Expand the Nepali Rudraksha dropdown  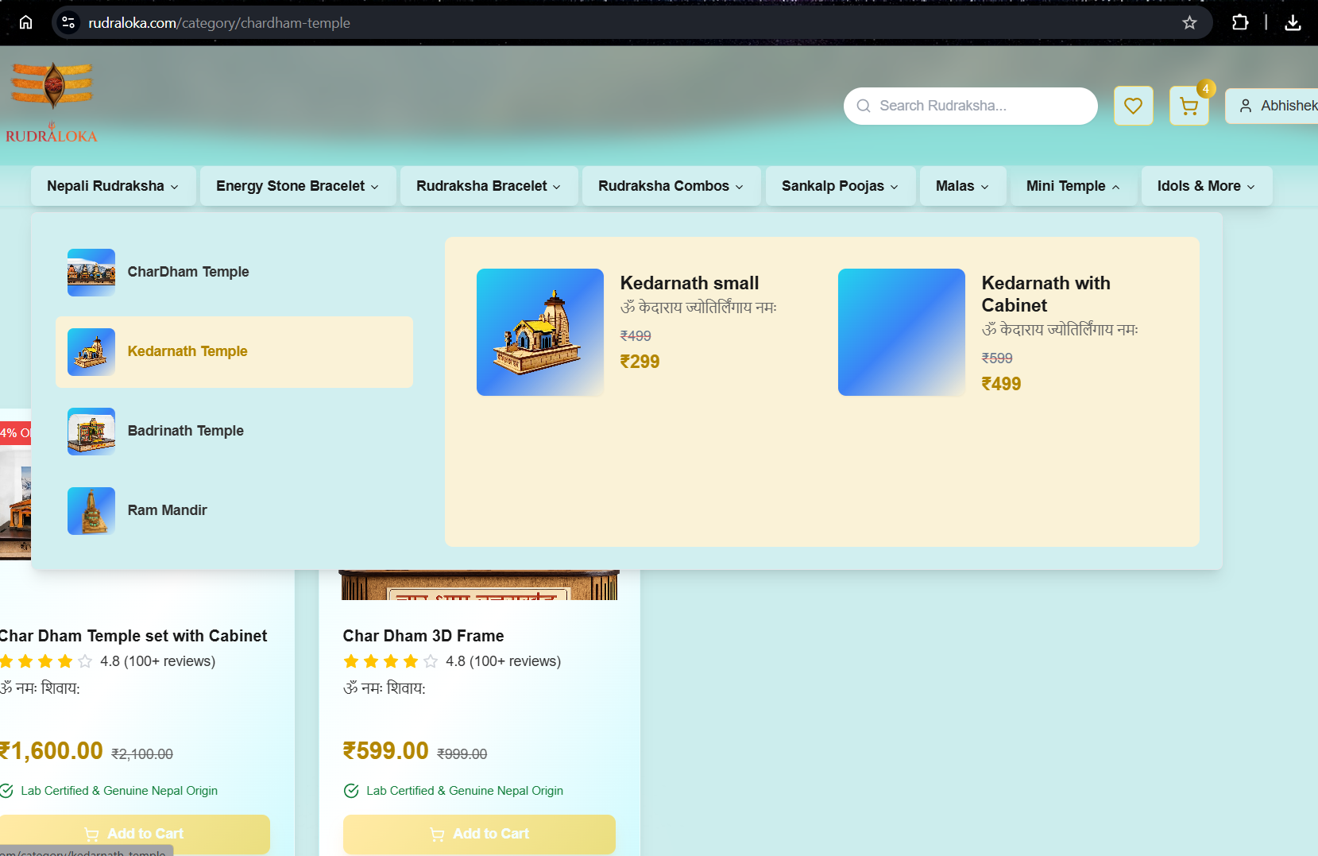(x=113, y=186)
